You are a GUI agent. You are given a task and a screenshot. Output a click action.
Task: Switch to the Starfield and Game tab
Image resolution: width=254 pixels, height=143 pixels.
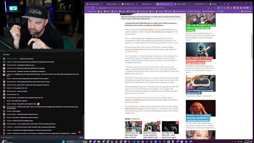pyautogui.click(x=112, y=4)
